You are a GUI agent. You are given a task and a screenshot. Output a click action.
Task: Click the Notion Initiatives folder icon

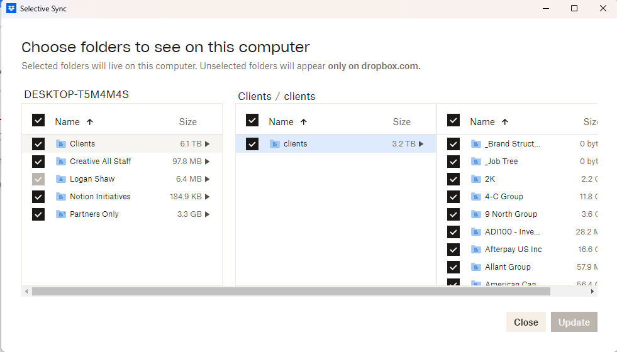(x=61, y=197)
